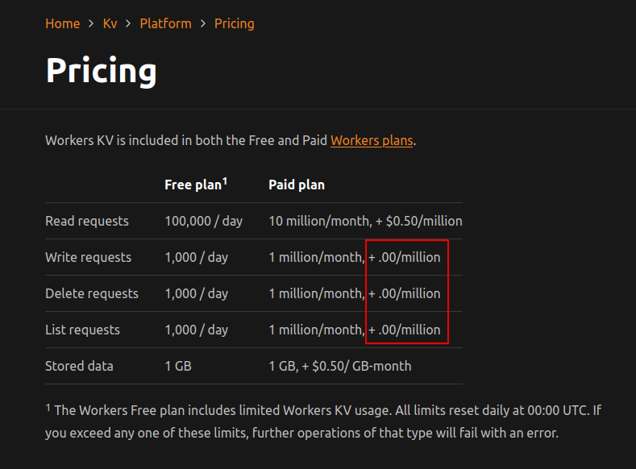Image resolution: width=636 pixels, height=469 pixels.
Task: Click the chevron between Kv and Platform
Action: [128, 23]
